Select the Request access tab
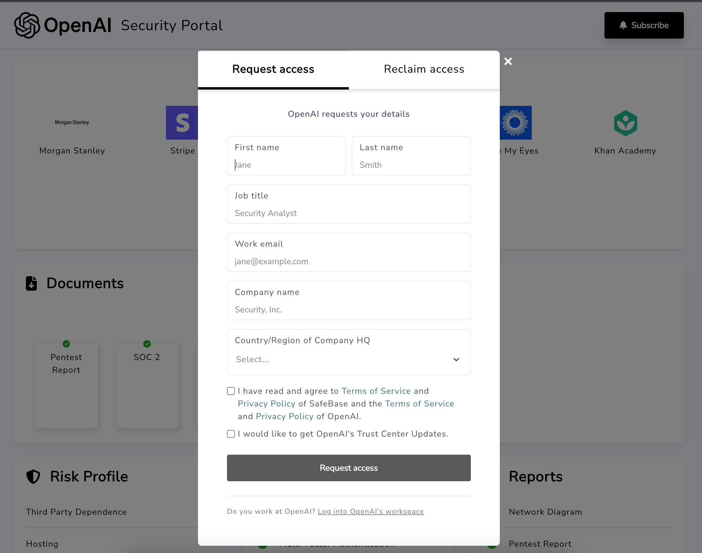 tap(273, 69)
